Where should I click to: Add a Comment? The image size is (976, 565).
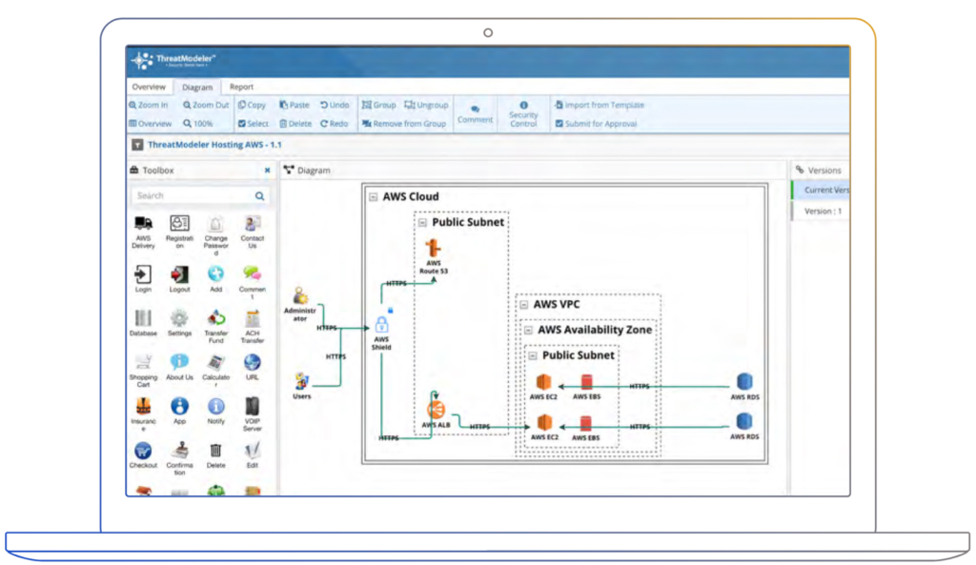pos(475,114)
